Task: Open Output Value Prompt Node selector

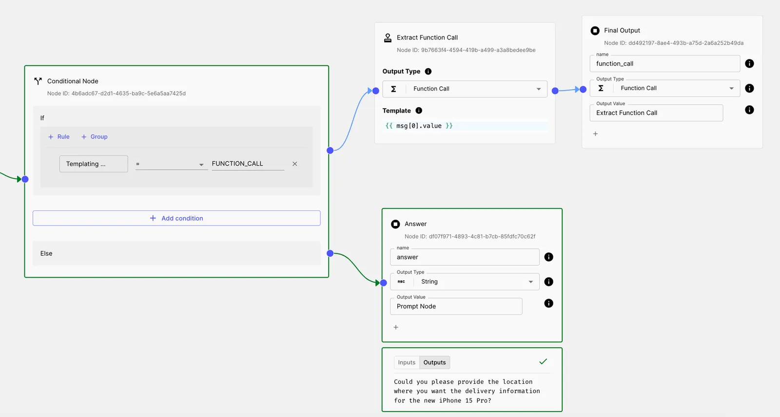Action: point(456,306)
